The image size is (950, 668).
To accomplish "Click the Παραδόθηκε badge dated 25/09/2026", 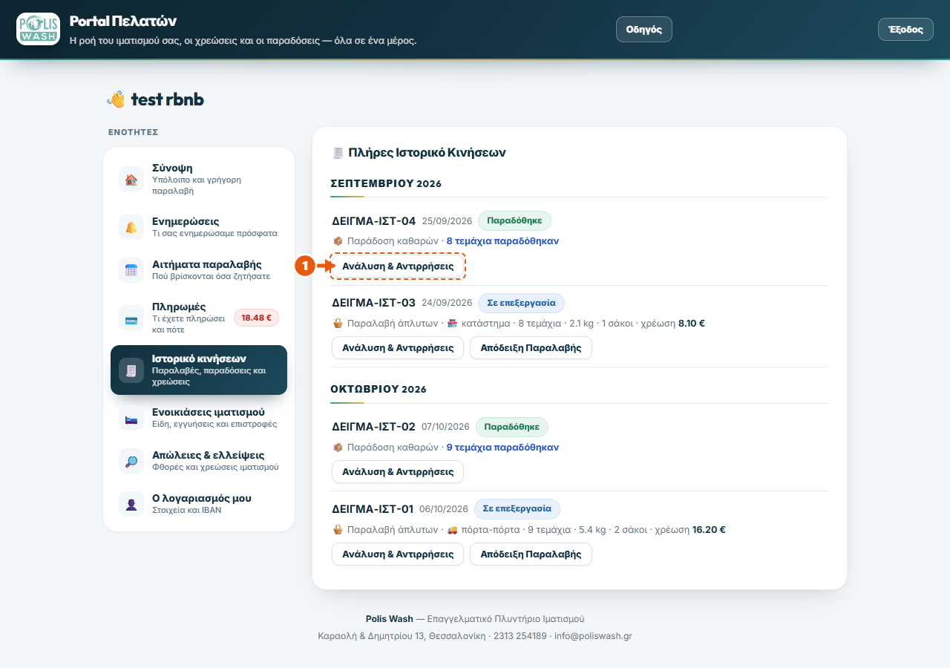I will click(x=514, y=220).
